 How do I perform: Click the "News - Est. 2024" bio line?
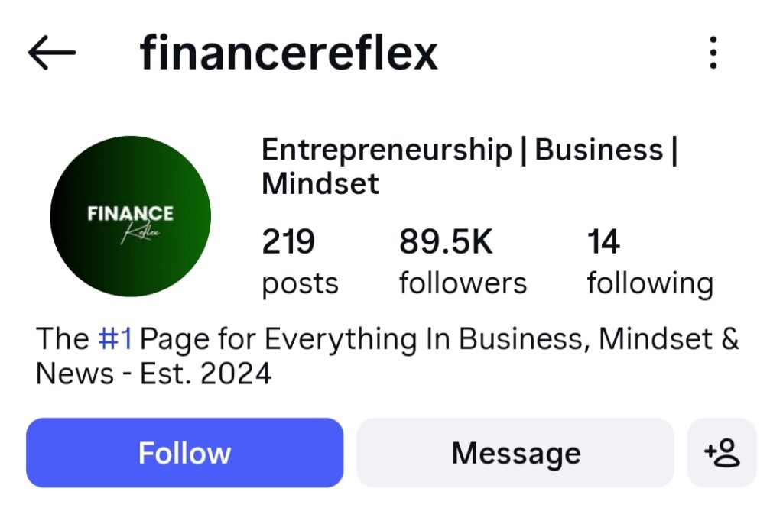pyautogui.click(x=154, y=374)
